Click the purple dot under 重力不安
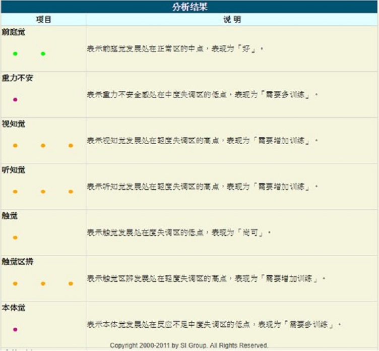 click(15, 99)
